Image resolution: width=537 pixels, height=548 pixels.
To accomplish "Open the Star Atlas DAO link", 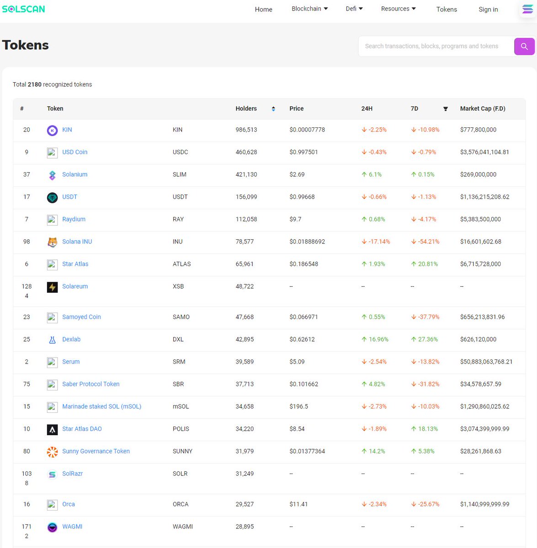I will (x=82, y=429).
